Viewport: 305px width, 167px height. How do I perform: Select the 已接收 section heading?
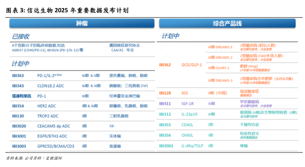click(21, 36)
